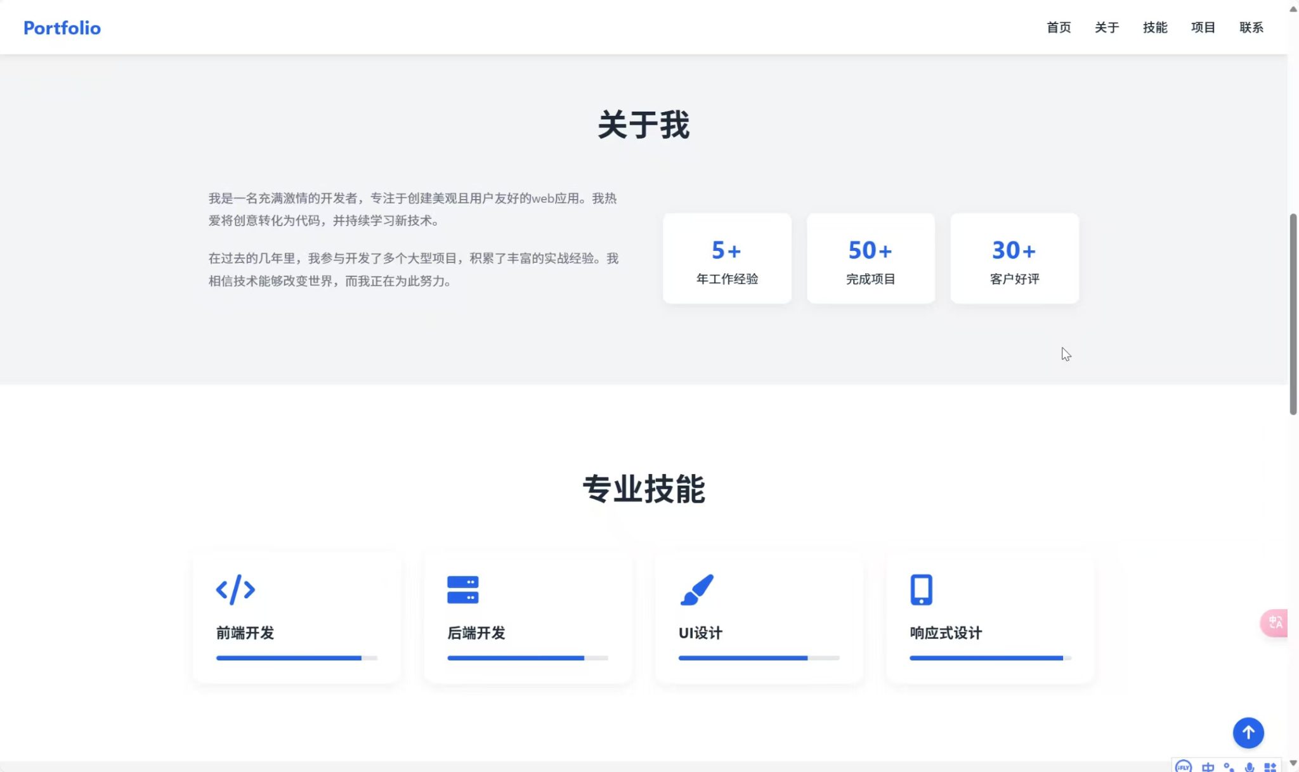Click the responsive design mobile icon
This screenshot has height=772, width=1299.
tap(921, 589)
